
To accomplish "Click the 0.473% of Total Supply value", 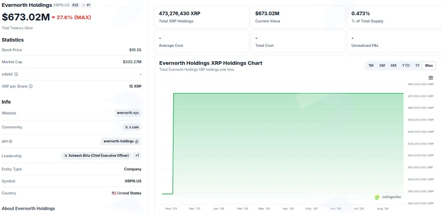I will click(361, 13).
